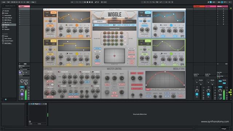Image resolution: width=233 pixels, height=131 pixels.
Task: Click the Load preset button
Action: (133, 25)
